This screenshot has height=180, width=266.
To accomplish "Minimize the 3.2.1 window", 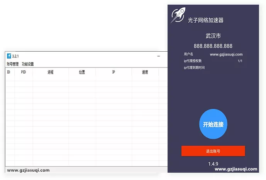I will (159, 56).
